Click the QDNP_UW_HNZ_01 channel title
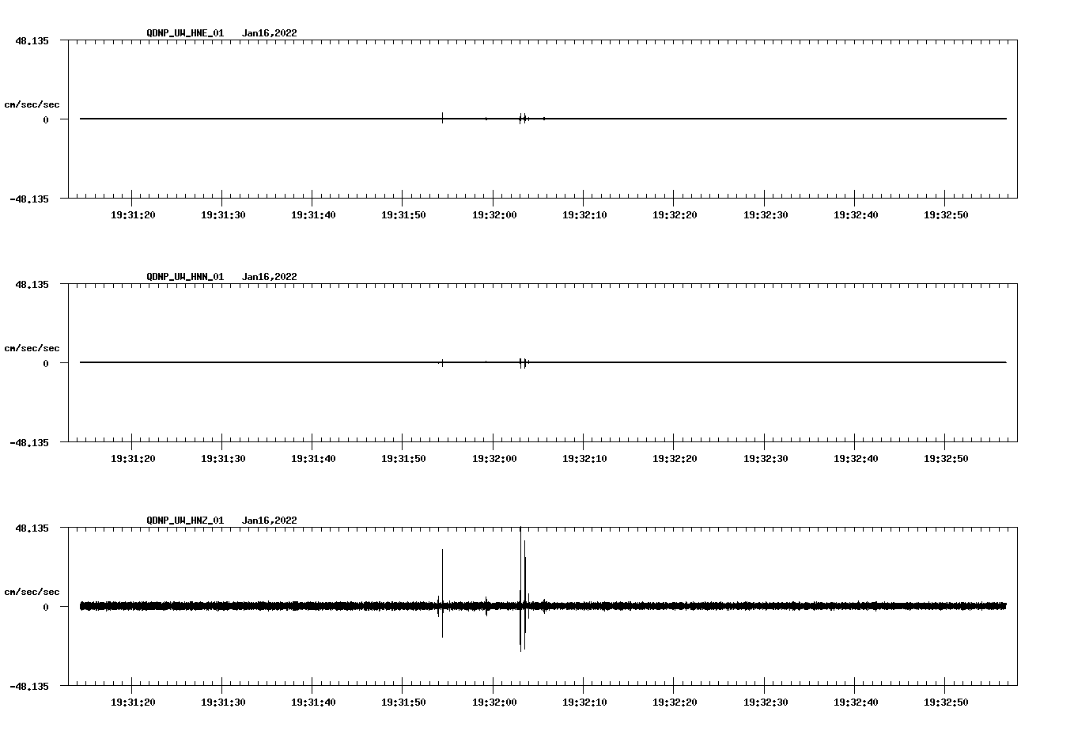Image resolution: width=1074 pixels, height=731 pixels. [185, 521]
